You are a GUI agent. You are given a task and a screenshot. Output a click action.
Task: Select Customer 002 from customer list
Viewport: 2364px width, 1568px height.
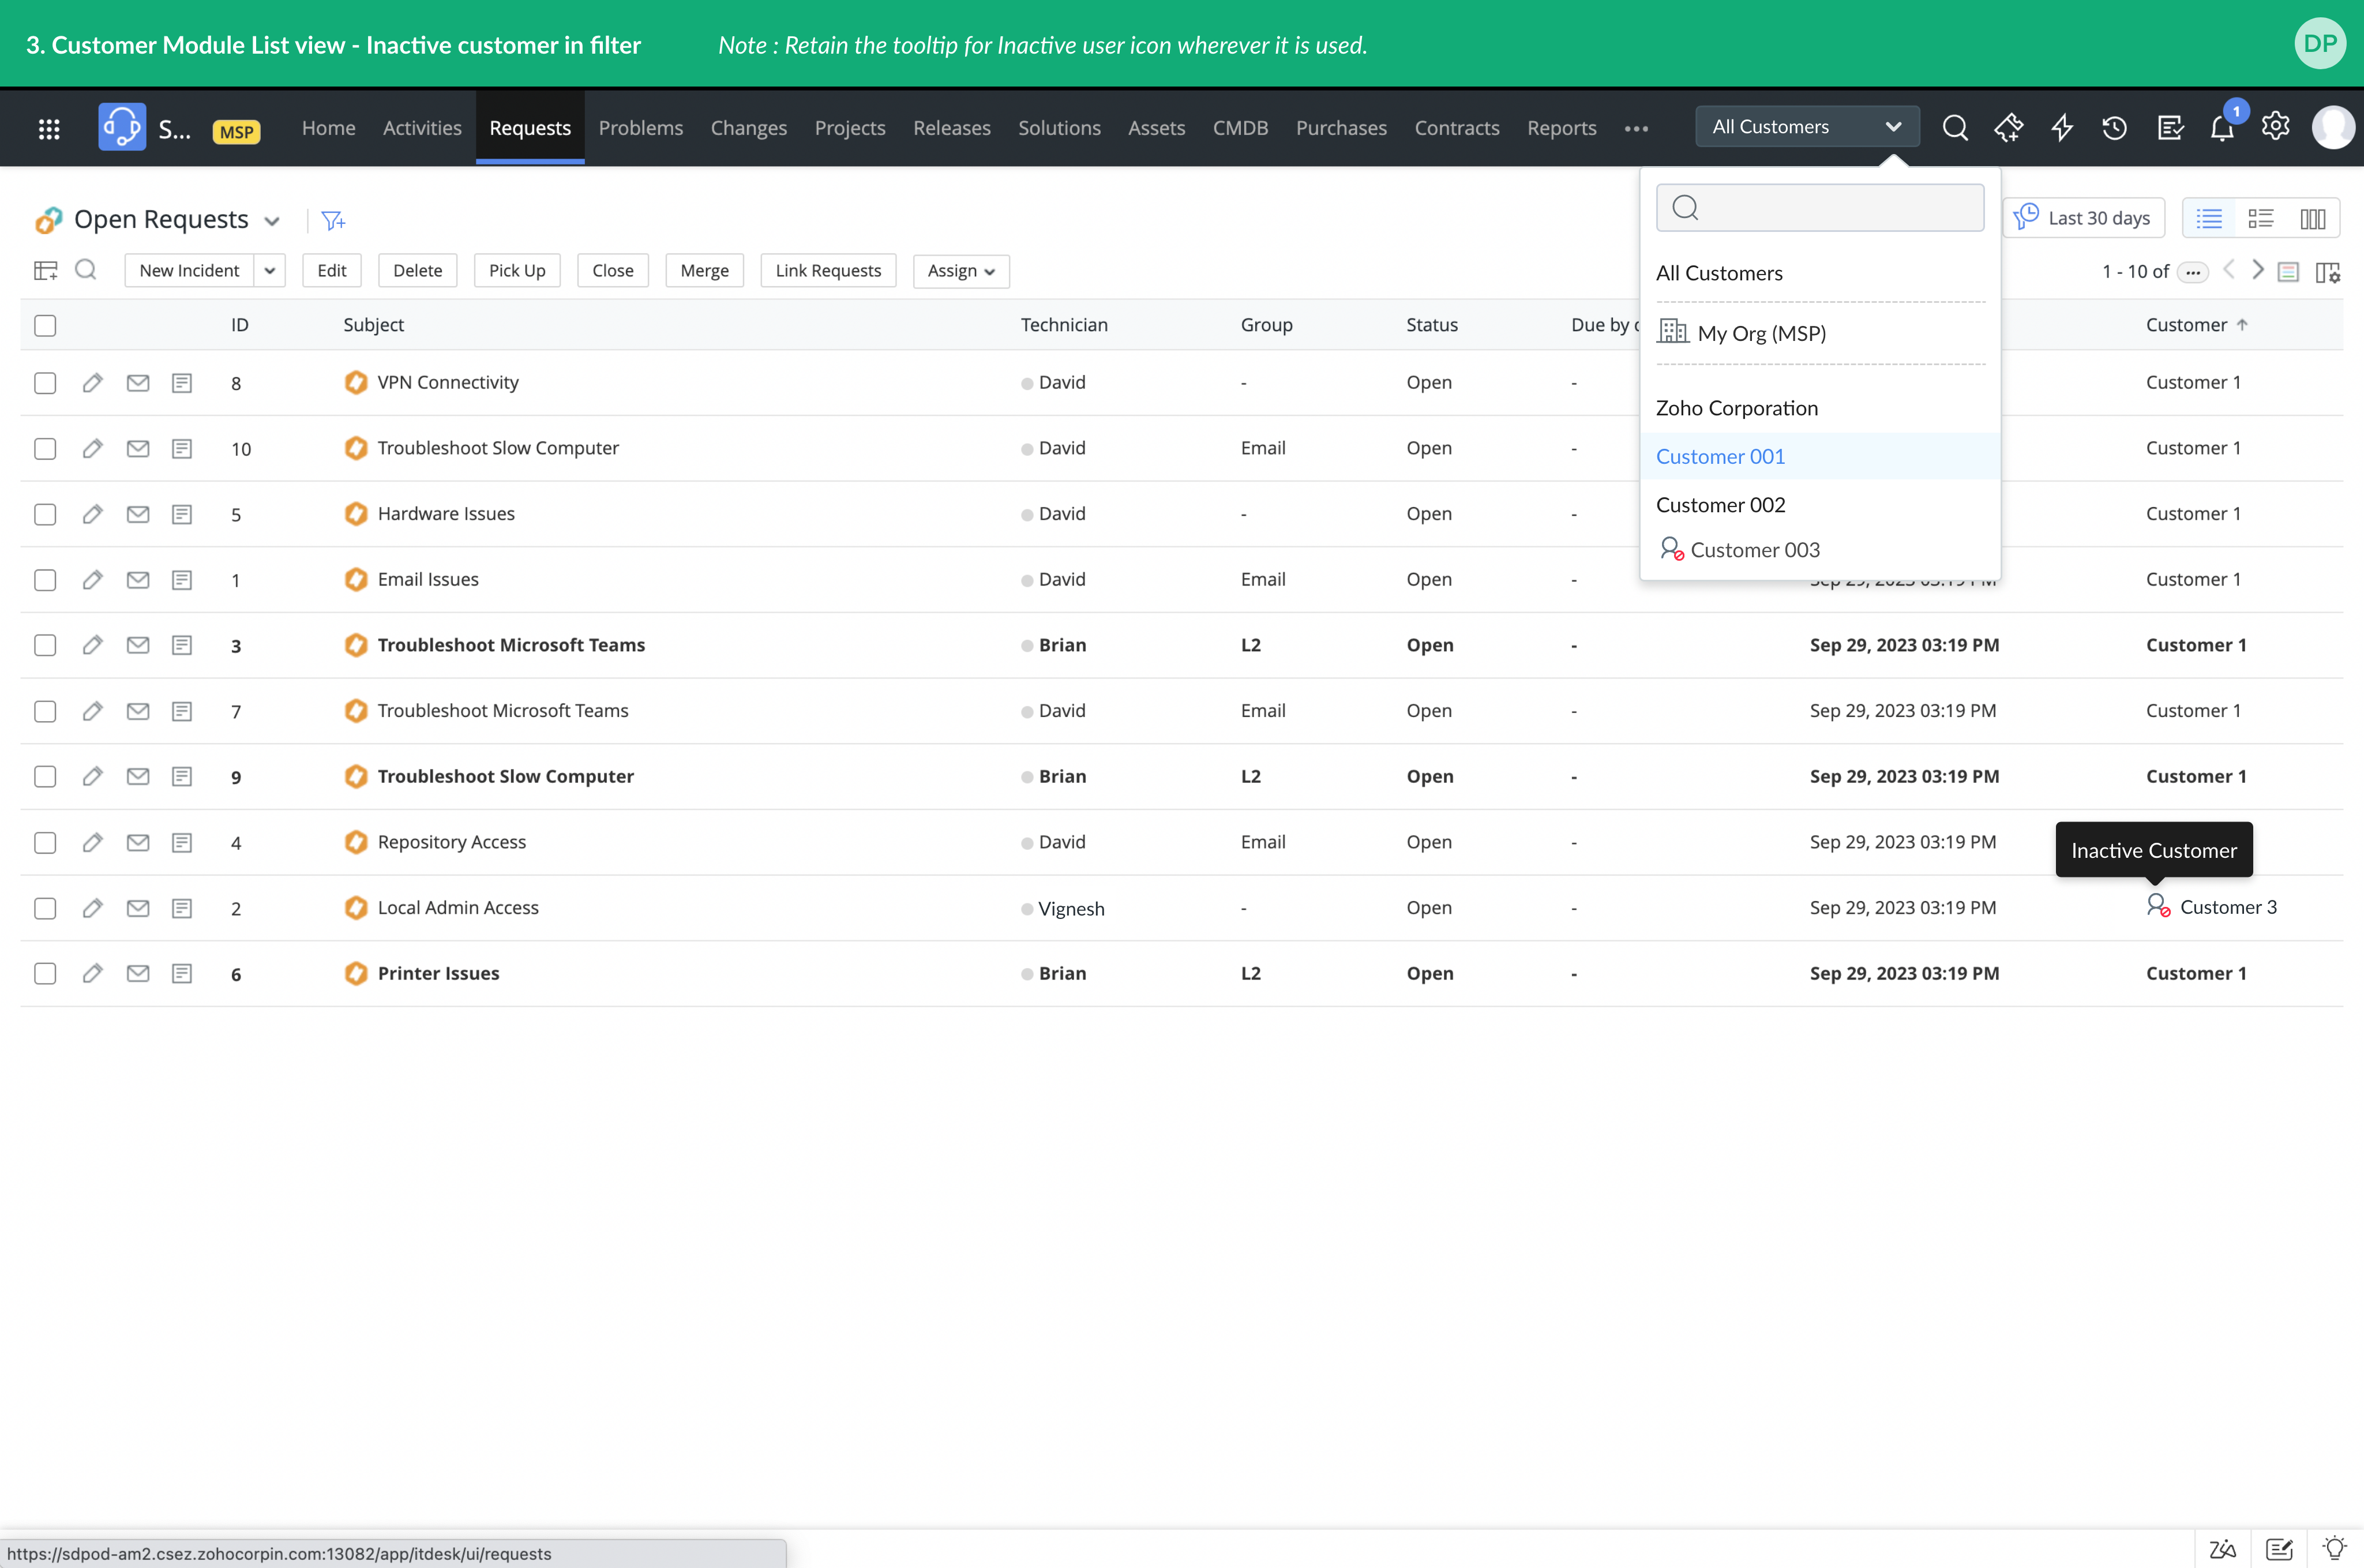(x=1720, y=505)
